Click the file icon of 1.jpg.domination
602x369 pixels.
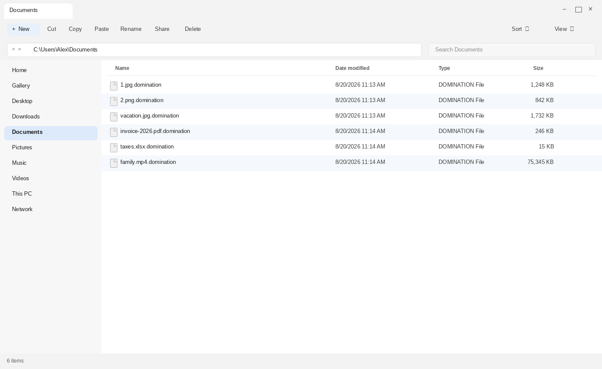(x=114, y=86)
